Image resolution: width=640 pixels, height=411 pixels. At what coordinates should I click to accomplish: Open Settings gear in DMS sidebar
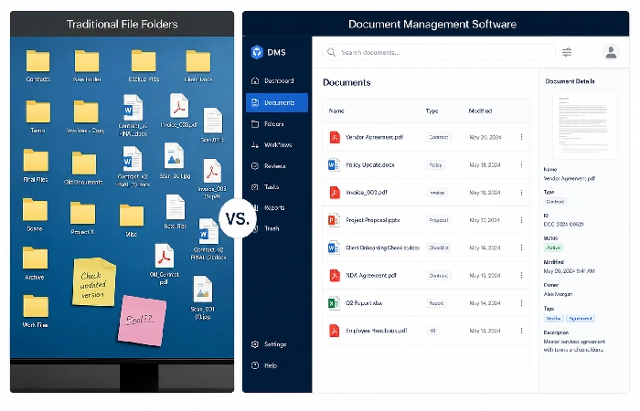255,344
